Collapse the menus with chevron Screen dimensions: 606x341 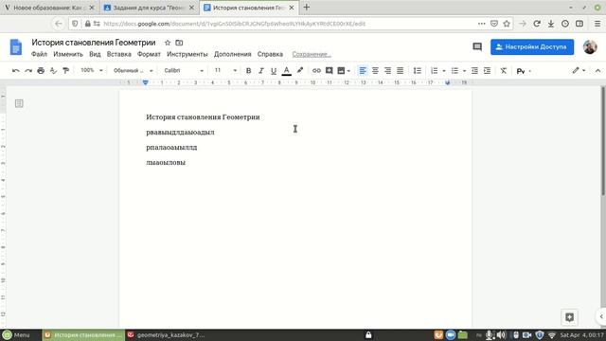(597, 71)
